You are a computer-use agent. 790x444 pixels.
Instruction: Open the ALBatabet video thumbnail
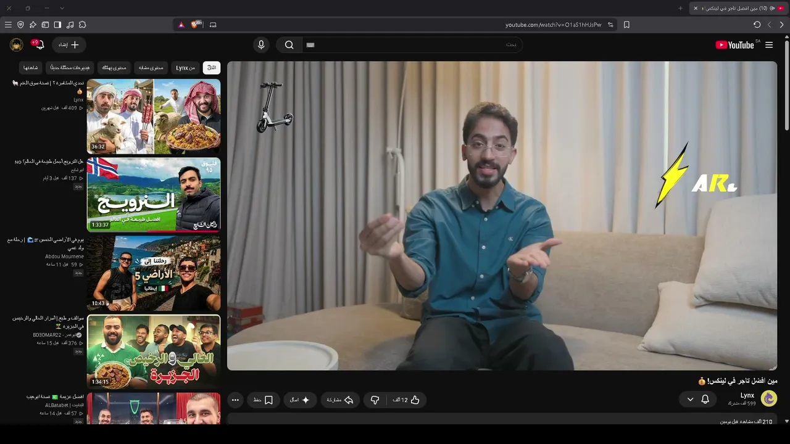click(x=154, y=409)
